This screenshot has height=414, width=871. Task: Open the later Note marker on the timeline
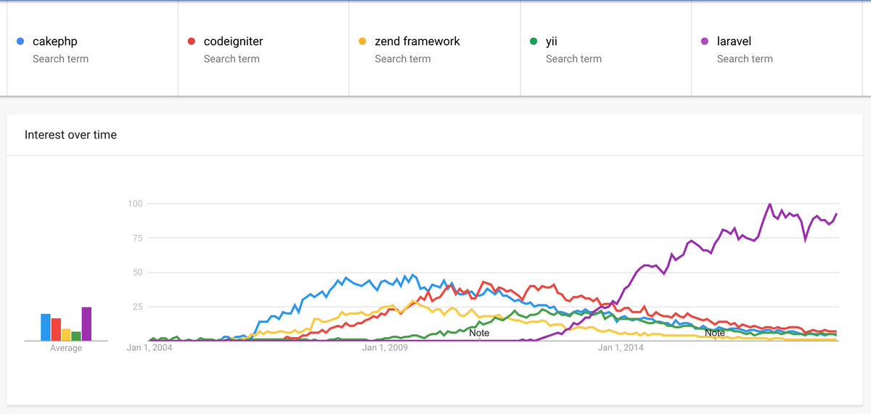[715, 333]
